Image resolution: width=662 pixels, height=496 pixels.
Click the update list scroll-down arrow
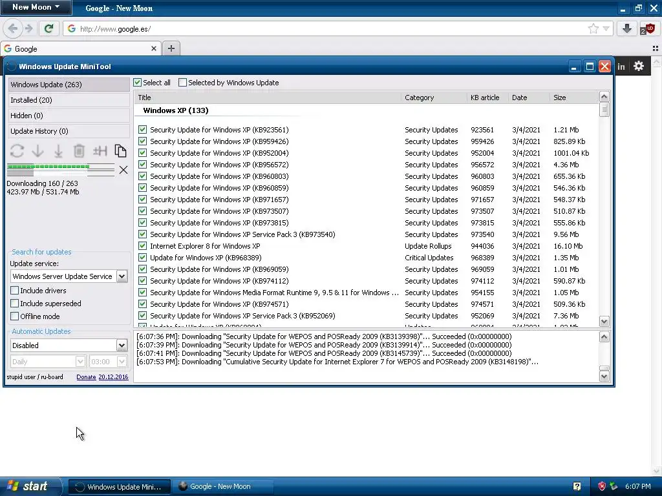click(604, 322)
